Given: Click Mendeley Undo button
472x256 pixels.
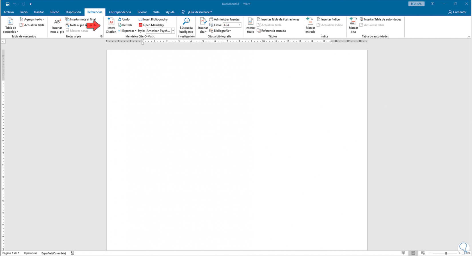Looking at the screenshot, I should point(124,19).
